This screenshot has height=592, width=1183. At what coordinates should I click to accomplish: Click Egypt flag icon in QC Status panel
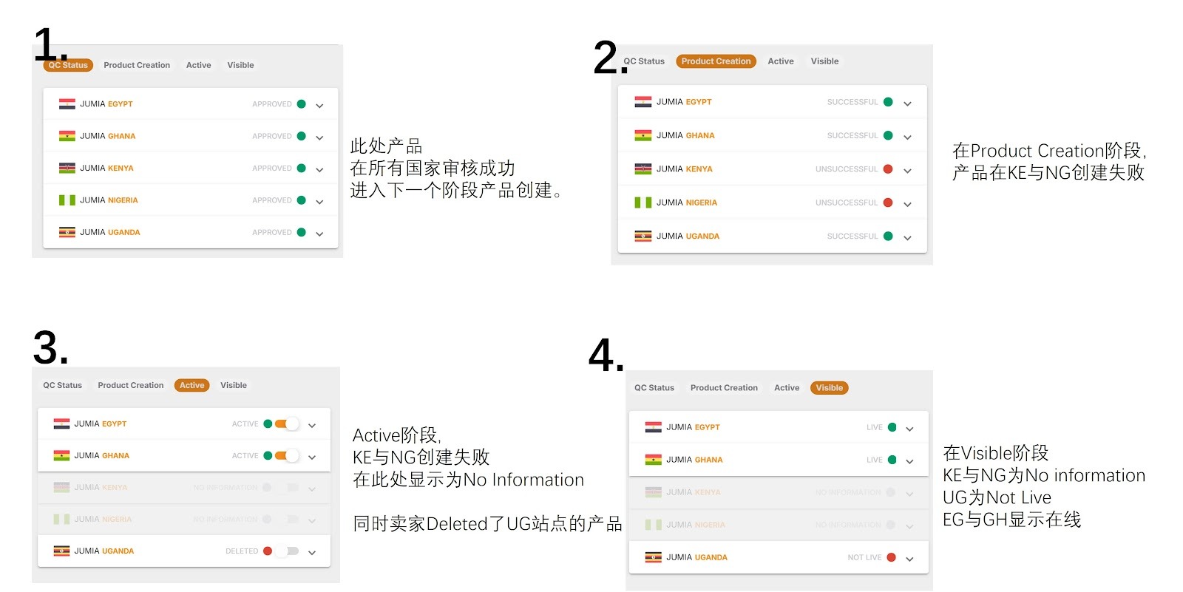[x=67, y=104]
